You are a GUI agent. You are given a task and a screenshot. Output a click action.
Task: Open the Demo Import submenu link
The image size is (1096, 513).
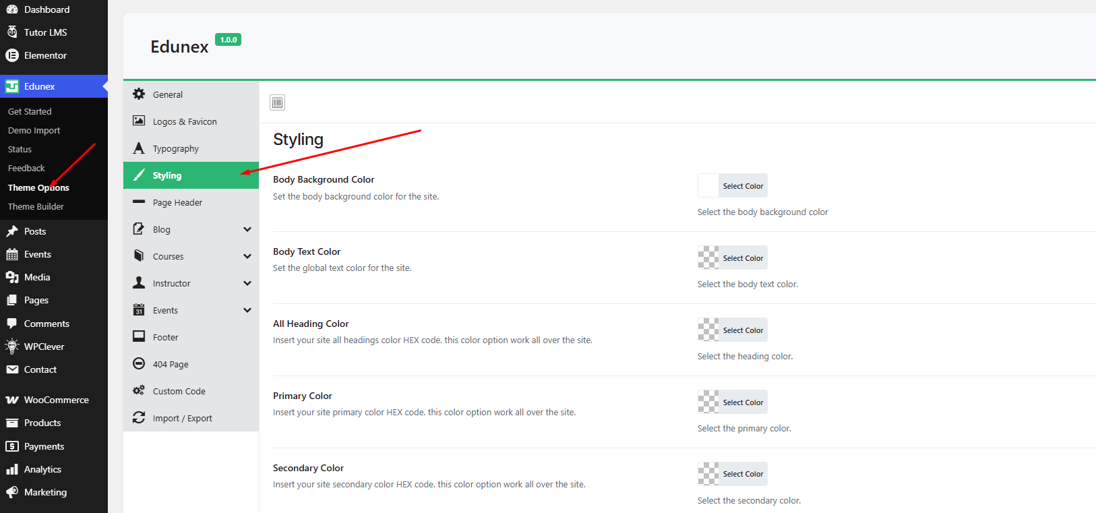click(34, 130)
